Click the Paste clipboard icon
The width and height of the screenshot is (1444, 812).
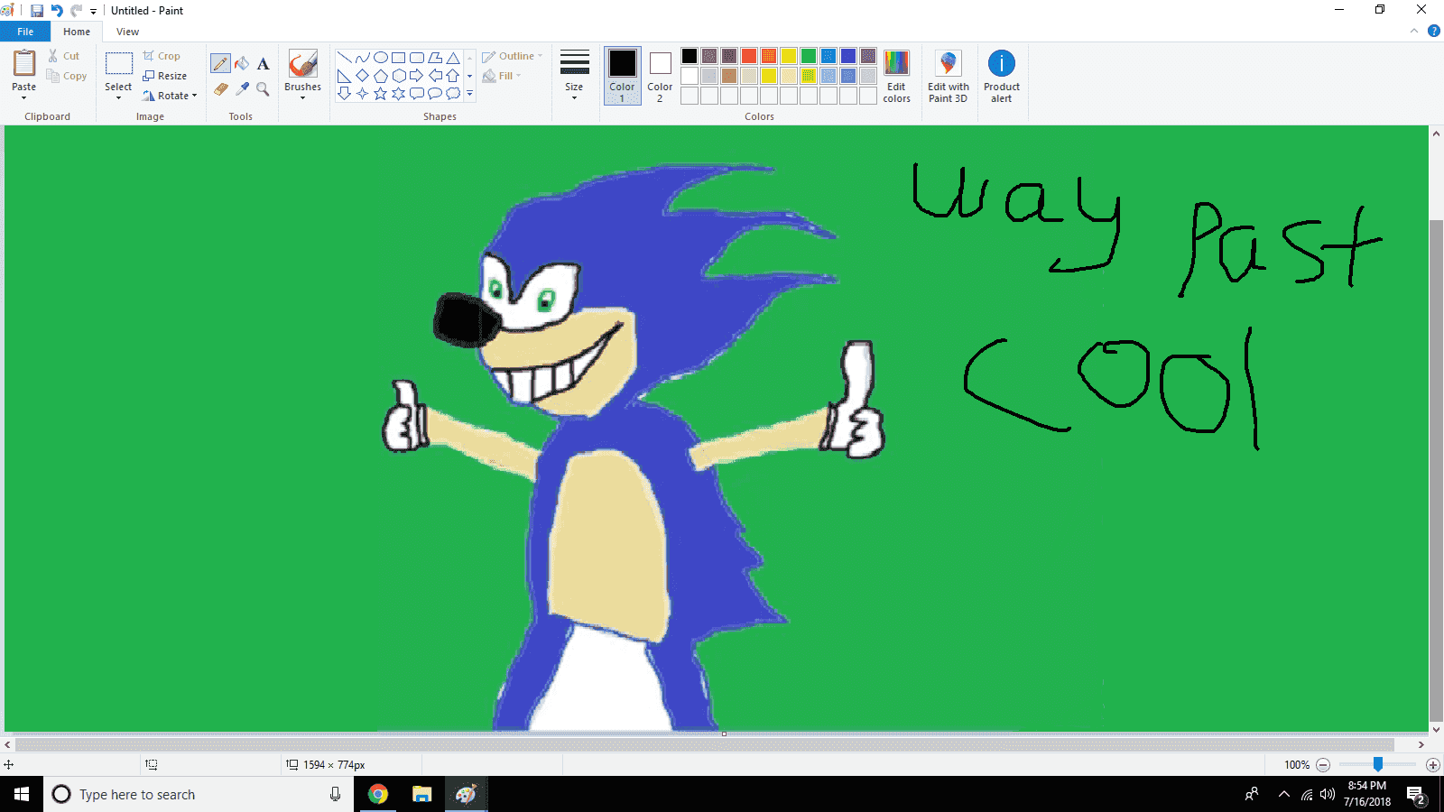click(x=24, y=63)
